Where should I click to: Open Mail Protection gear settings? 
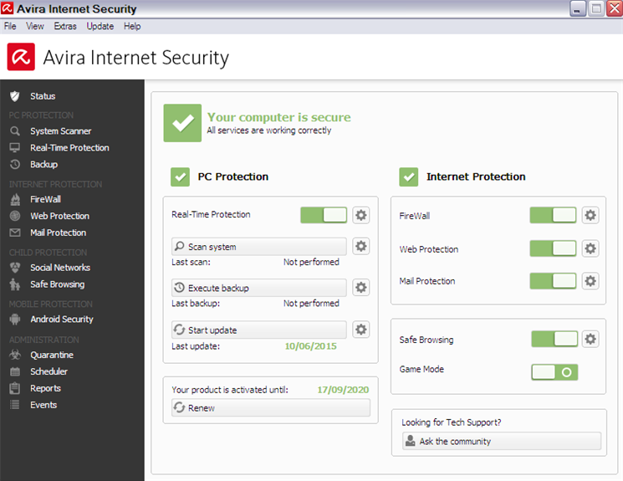(590, 281)
